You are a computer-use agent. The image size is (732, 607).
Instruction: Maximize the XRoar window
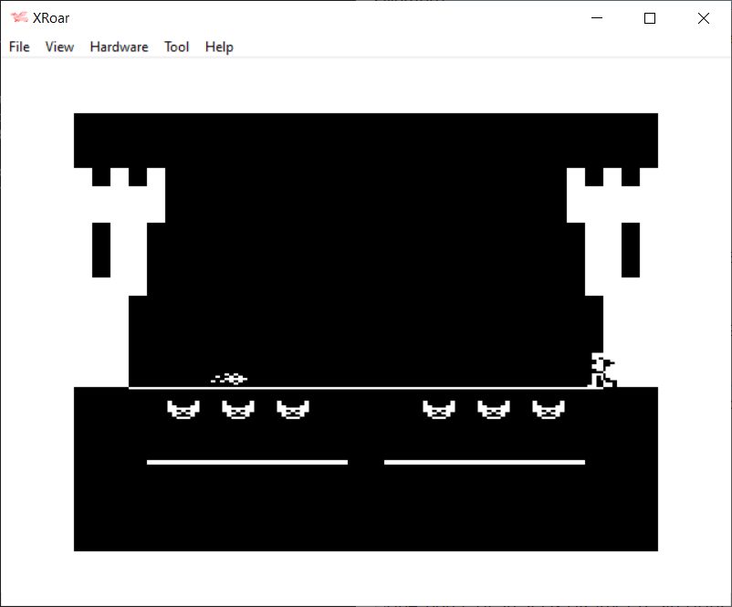click(x=650, y=18)
